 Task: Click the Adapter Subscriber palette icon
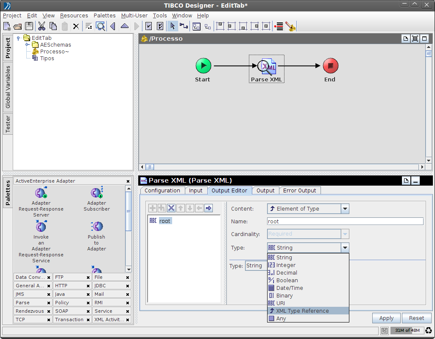97,194
